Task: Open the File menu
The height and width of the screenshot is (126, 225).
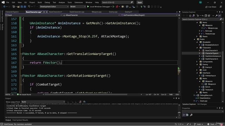Action: 8,2
